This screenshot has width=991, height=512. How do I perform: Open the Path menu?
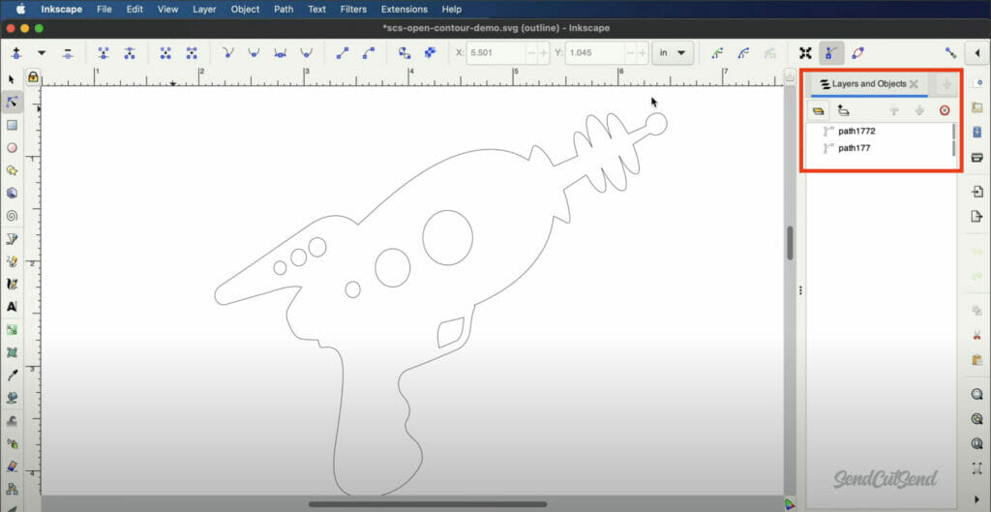pyautogui.click(x=284, y=9)
